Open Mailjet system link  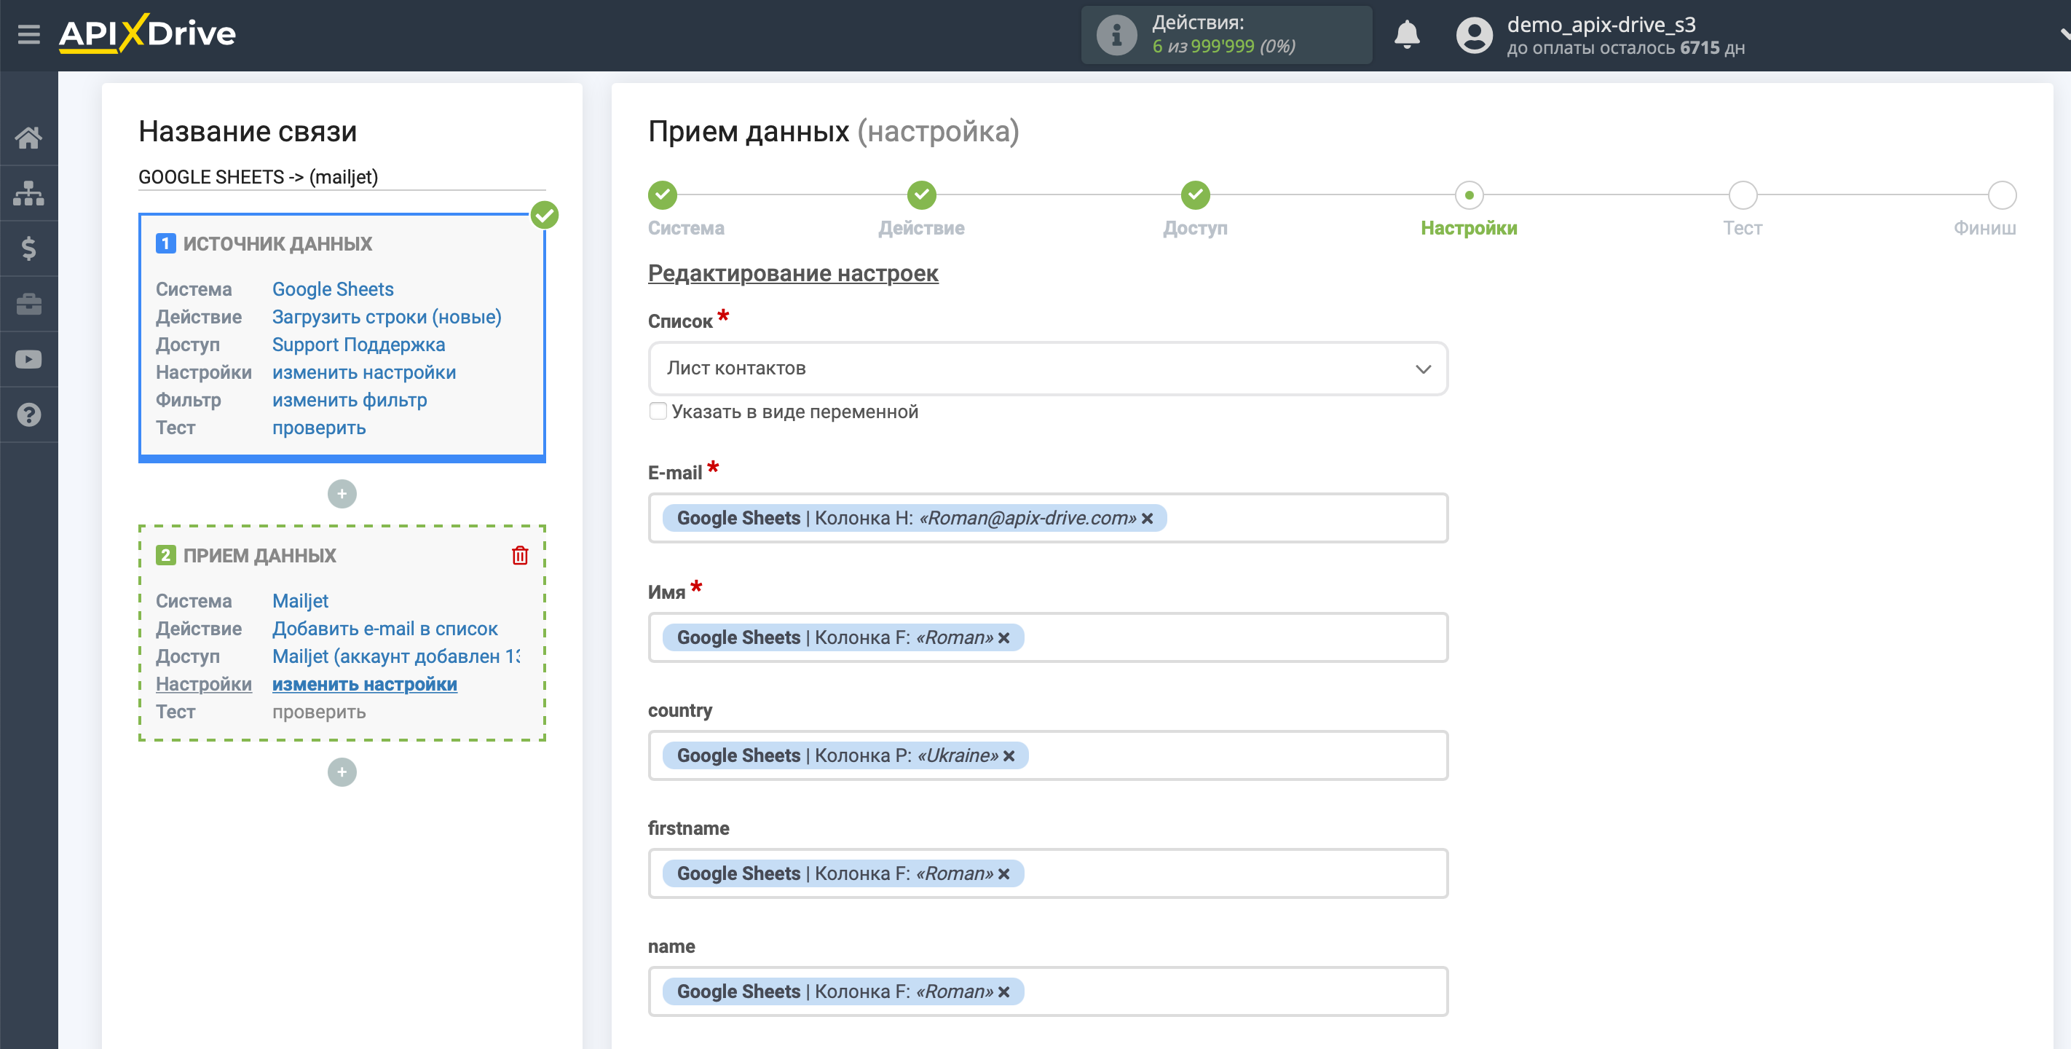300,601
